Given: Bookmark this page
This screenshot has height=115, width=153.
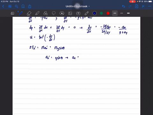Looking at the screenshot, I should [23, 6].
